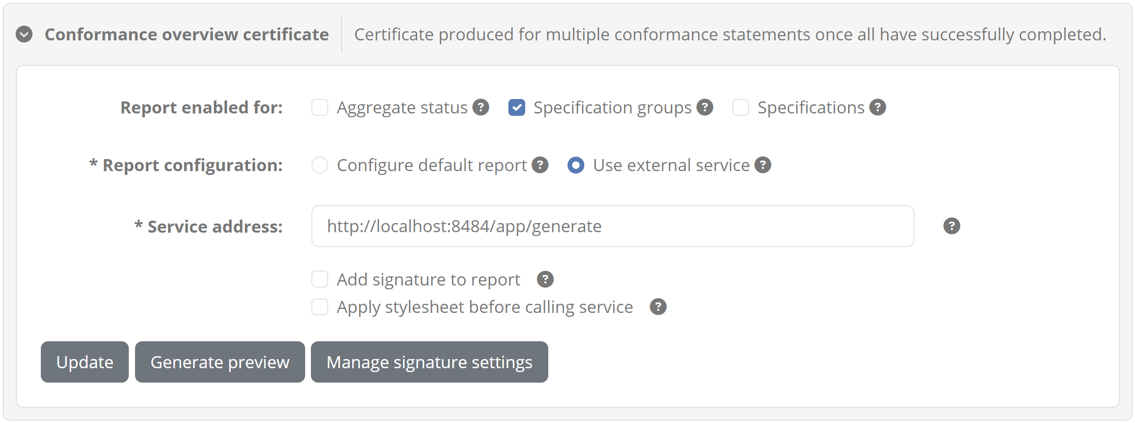Uncheck the Specification groups checkbox

(x=517, y=108)
